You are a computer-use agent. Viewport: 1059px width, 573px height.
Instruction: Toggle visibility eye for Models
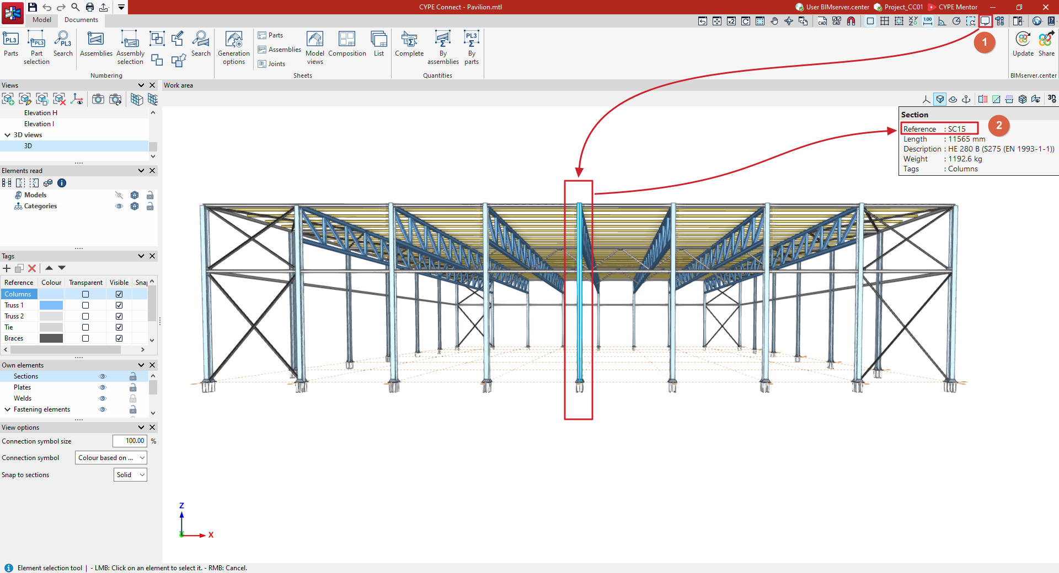click(119, 195)
